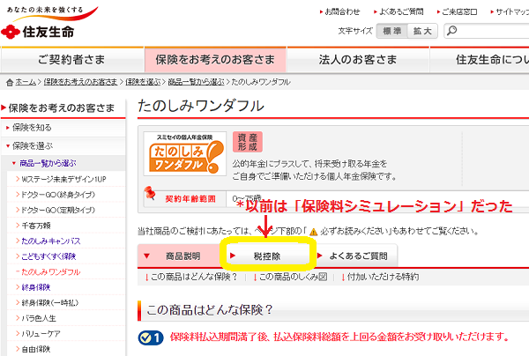The width and height of the screenshot is (529, 356).
Task: Jump to この商品はどんな保険？ anchor
Action: pos(194,277)
